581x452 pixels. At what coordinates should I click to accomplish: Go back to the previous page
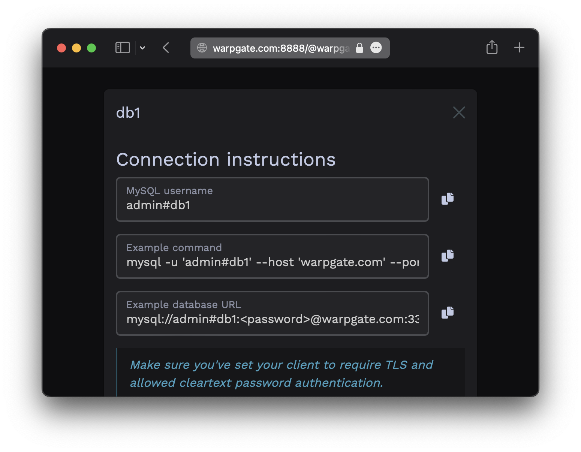(x=166, y=48)
